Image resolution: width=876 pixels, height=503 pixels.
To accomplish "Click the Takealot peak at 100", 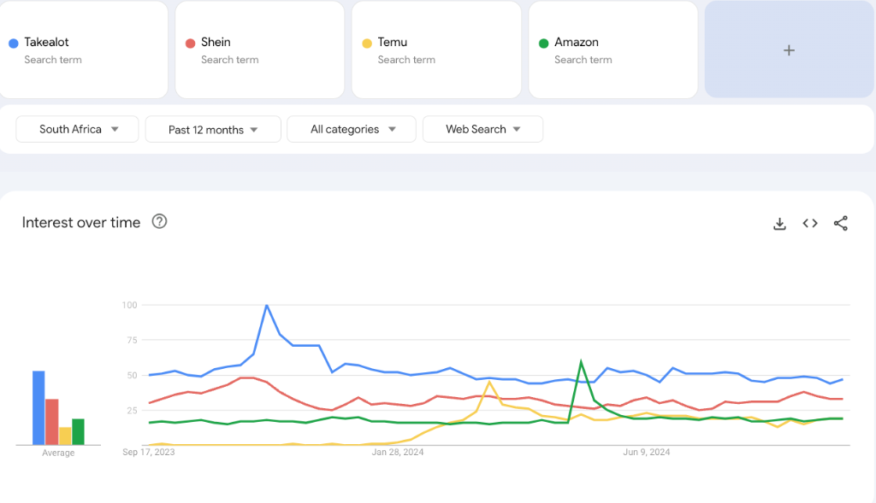I will click(267, 305).
